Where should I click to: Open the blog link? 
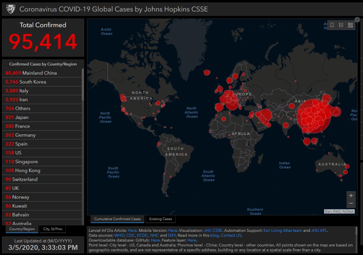[x=214, y=235]
